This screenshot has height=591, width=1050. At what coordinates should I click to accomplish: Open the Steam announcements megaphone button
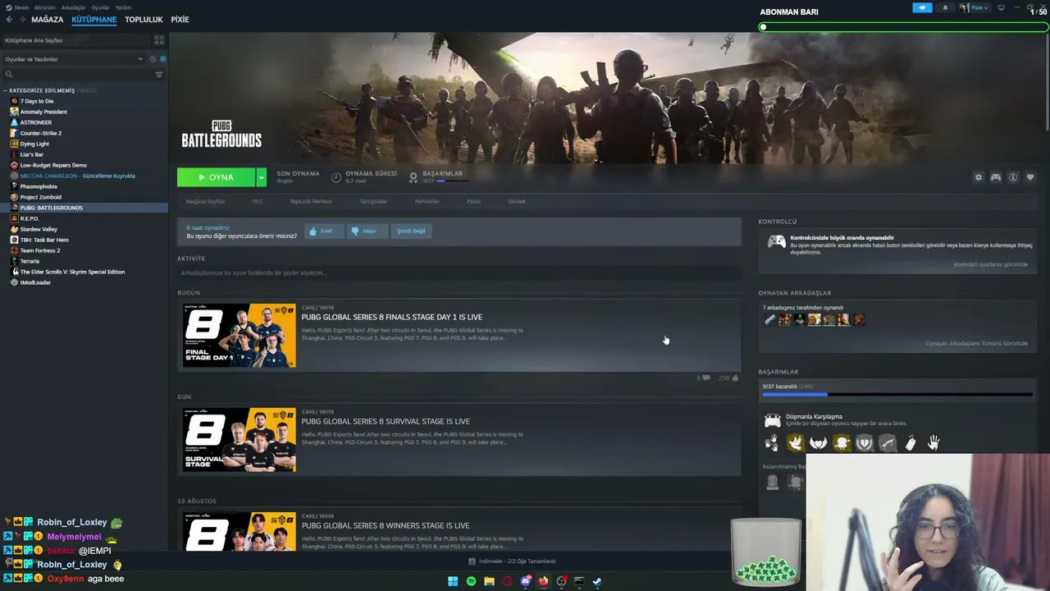pyautogui.click(x=922, y=8)
